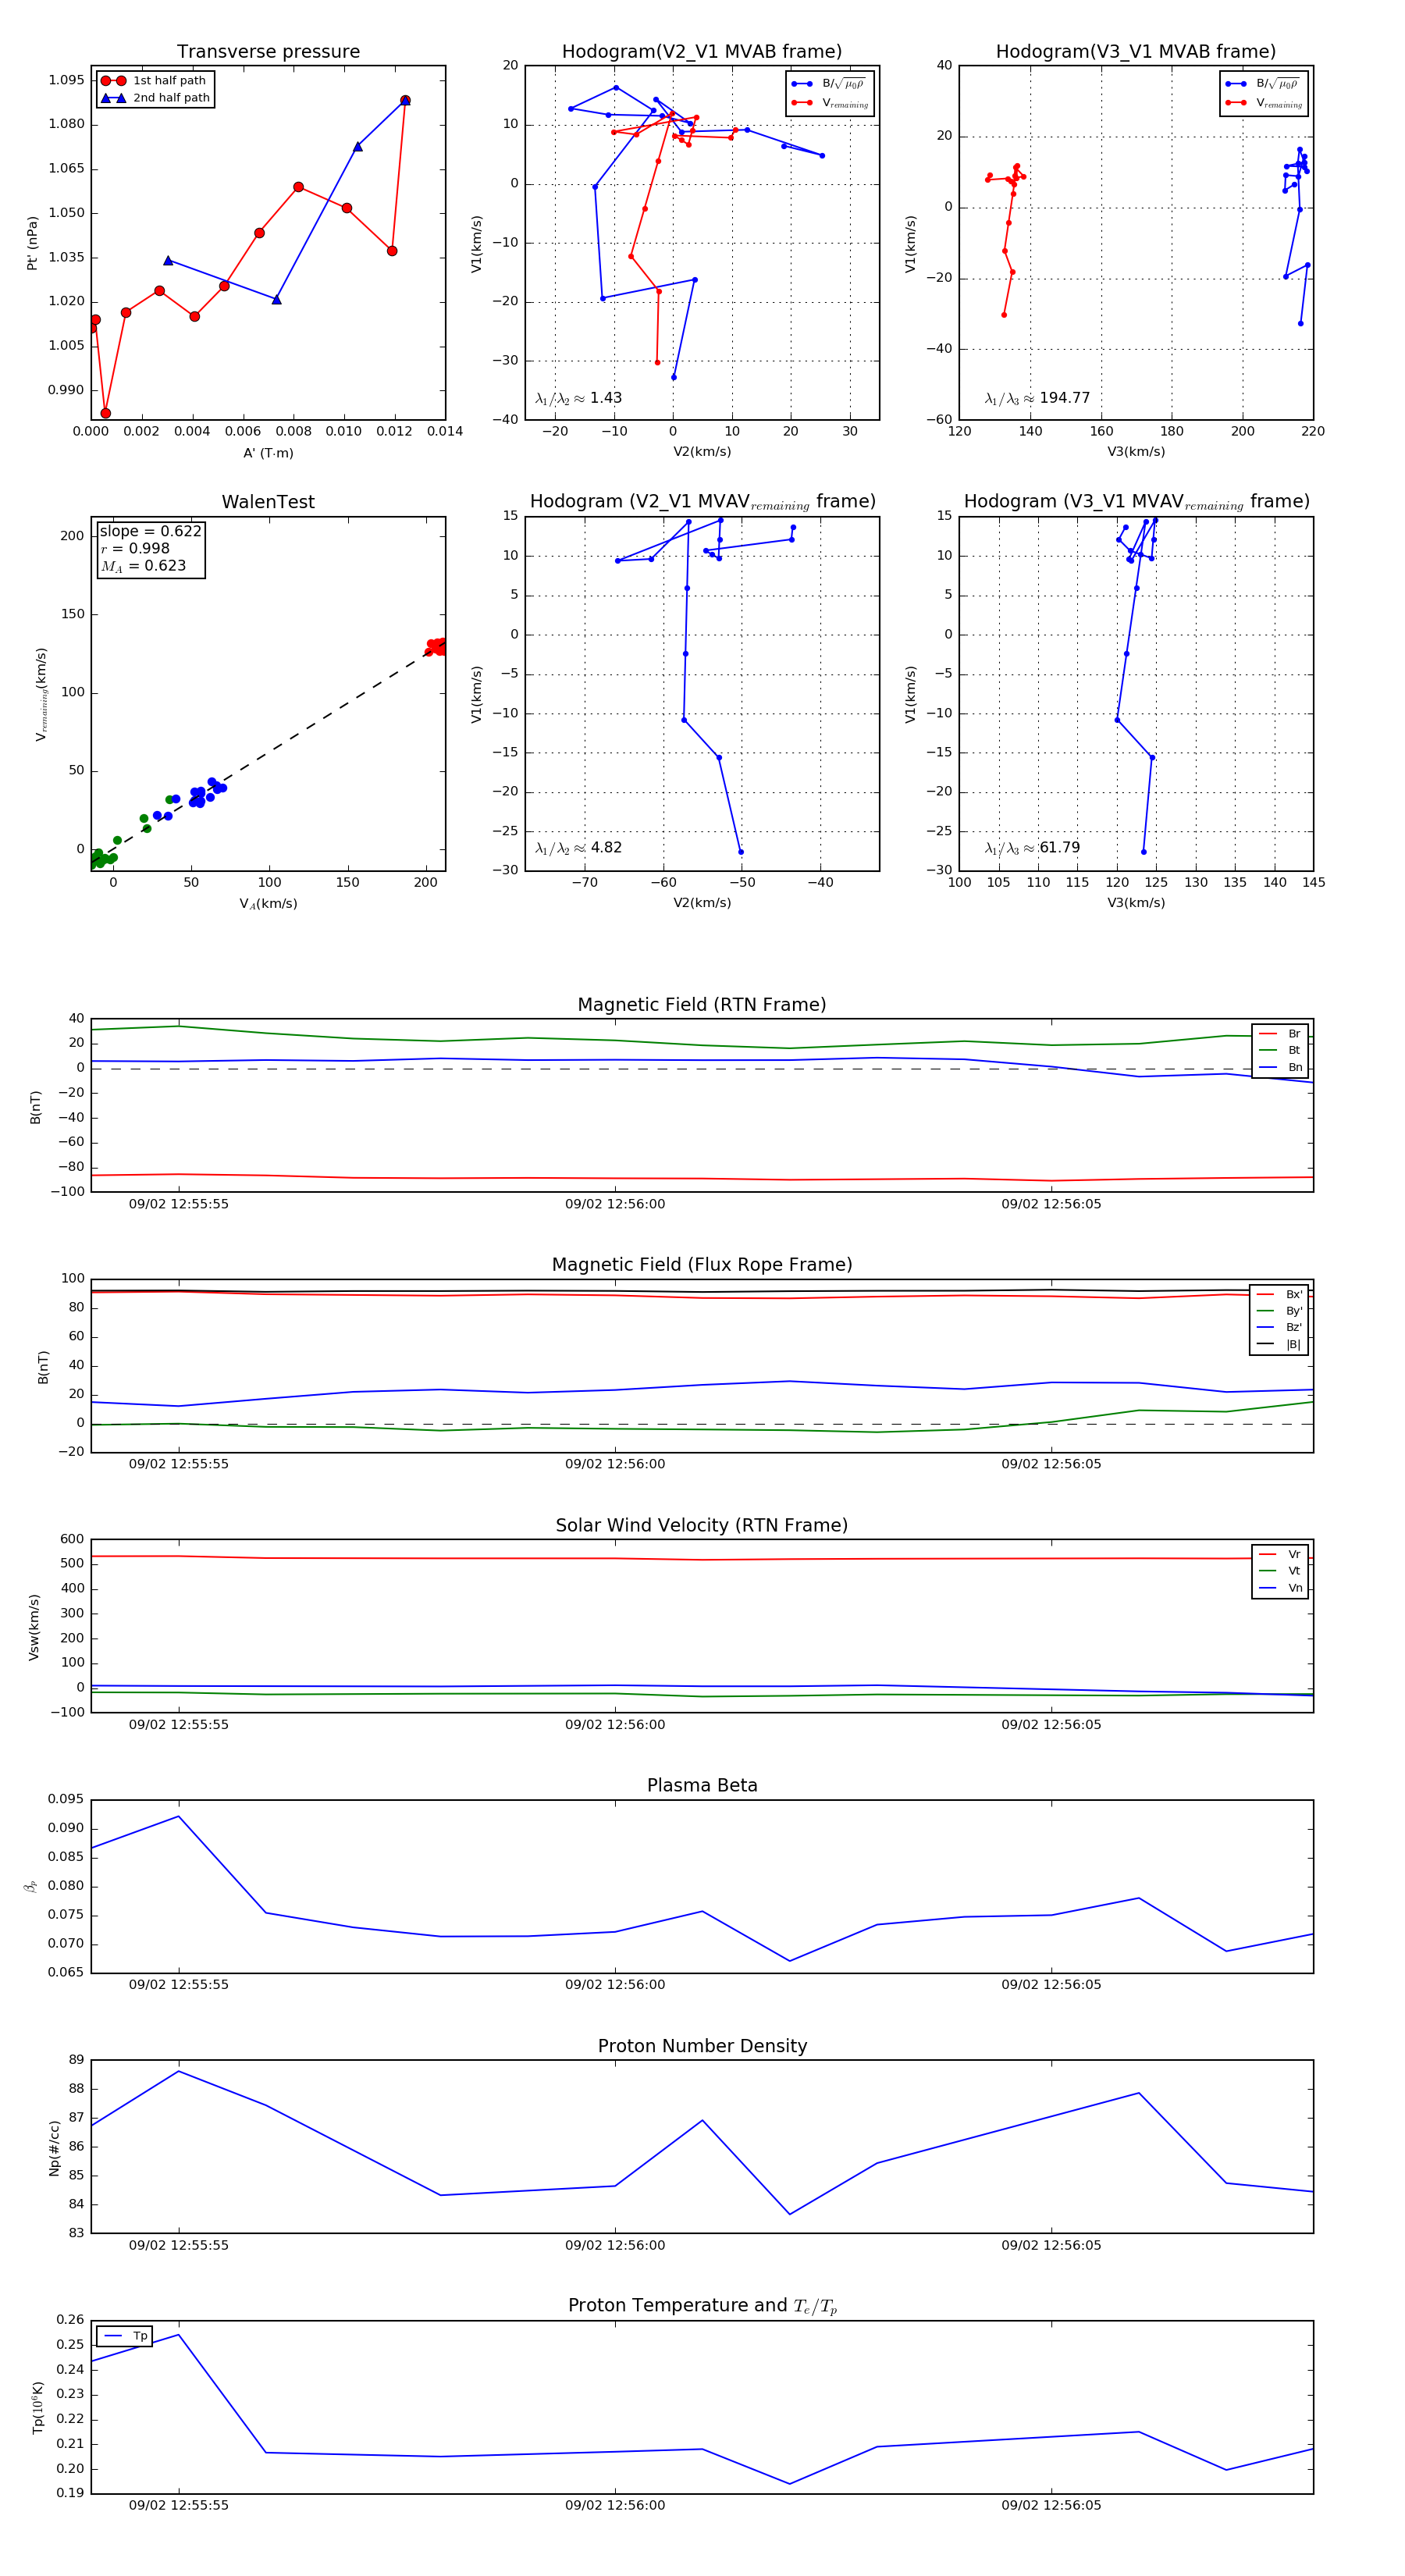This screenshot has height=2576, width=1405.
Task: Click the "Vr" legend entry
Action: [1280, 1555]
